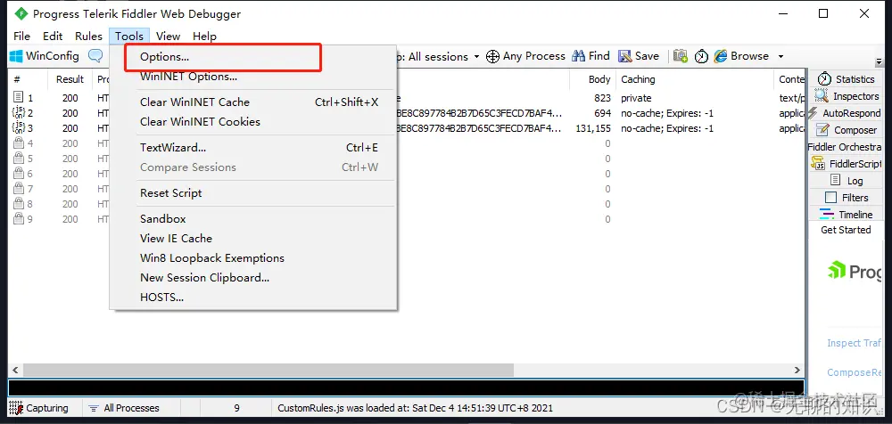The height and width of the screenshot is (424, 892).
Task: Open the View menu
Action: (169, 36)
